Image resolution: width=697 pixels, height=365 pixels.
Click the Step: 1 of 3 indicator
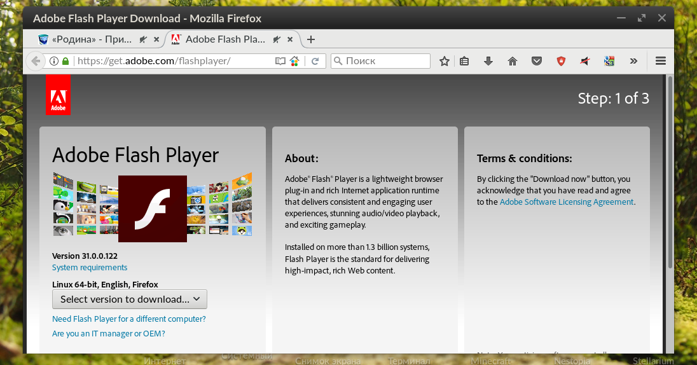click(614, 99)
